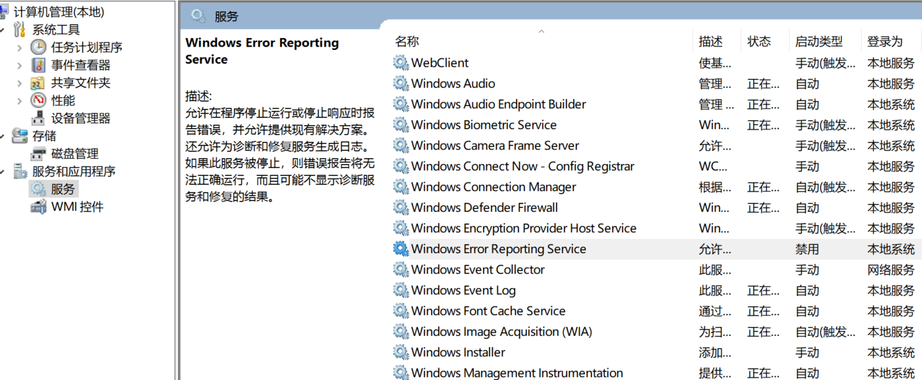
Task: Collapse the 服务和应用程序 tree node
Action: pos(3,171)
